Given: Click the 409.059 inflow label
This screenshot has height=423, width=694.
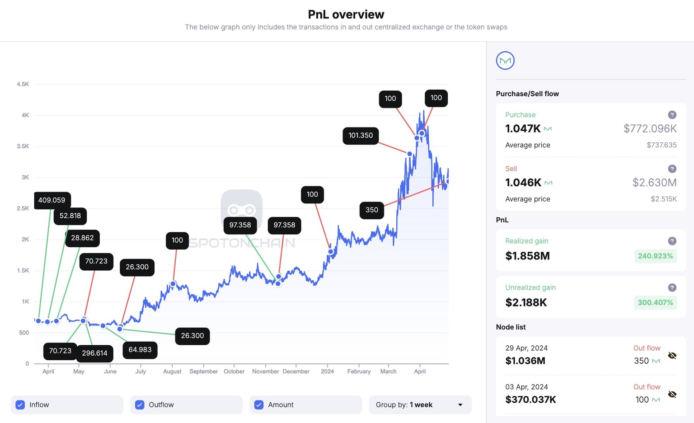Looking at the screenshot, I should coord(52,200).
